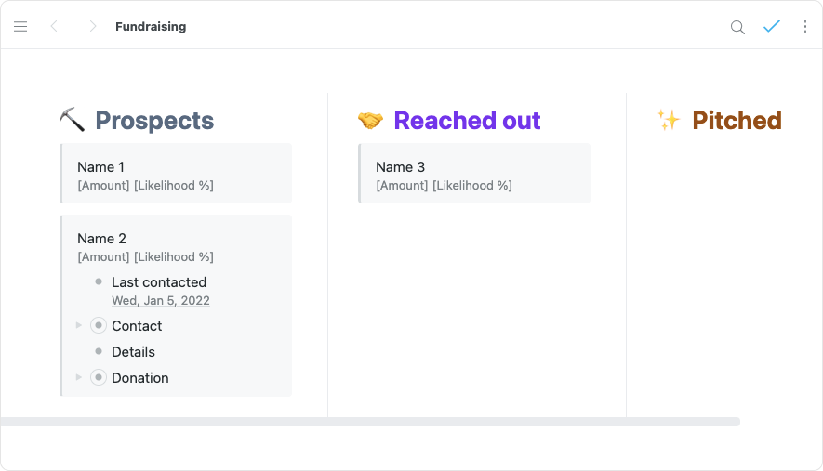Screen dimensions: 823x471
Task: Click the horizontal scrollbar at bottom
Action: [x=370, y=422]
